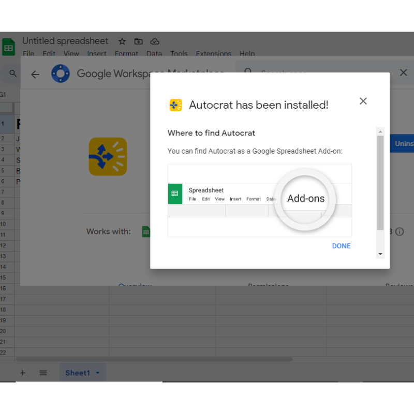
Task: Open the Format menu
Action: pyautogui.click(x=126, y=53)
